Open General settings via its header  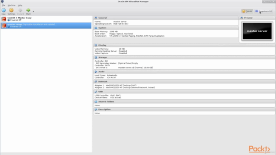[x=103, y=18]
